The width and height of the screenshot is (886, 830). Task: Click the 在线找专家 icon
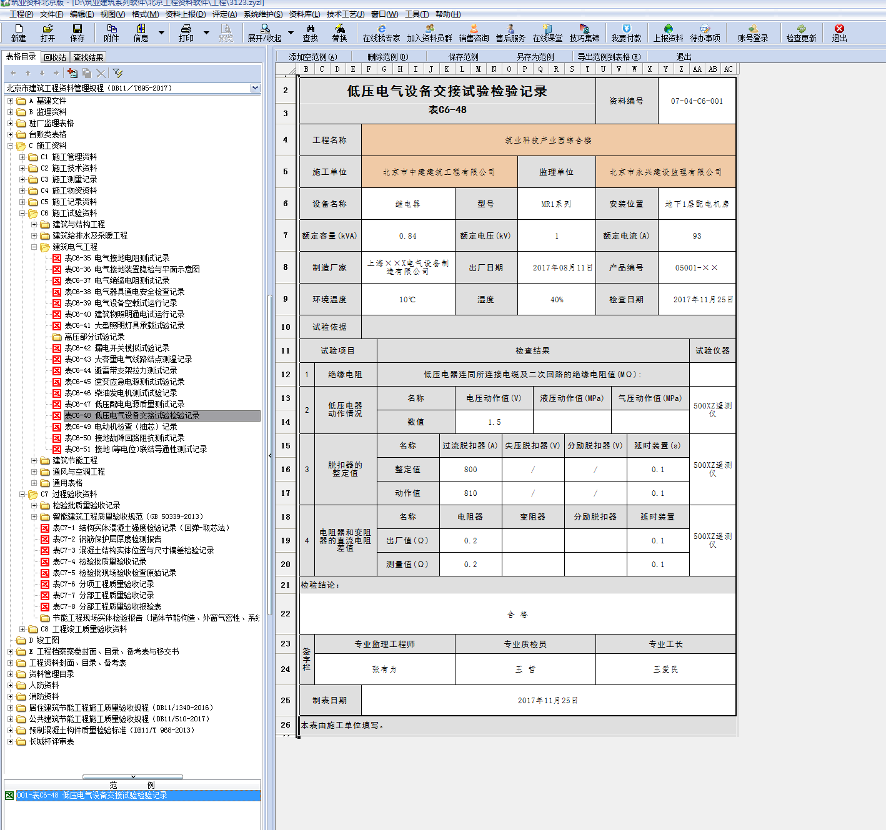382,29
